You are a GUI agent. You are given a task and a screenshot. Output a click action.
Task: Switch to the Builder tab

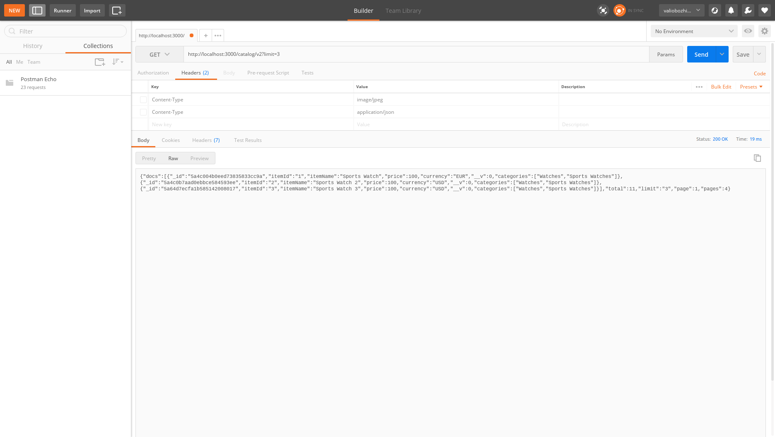coord(363,11)
